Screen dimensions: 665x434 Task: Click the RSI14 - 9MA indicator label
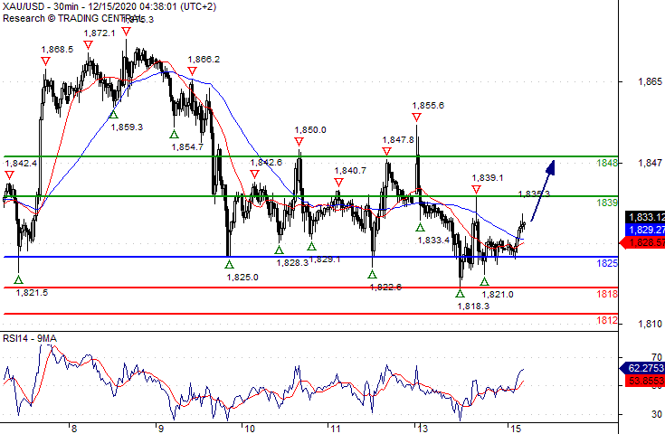[x=30, y=338]
